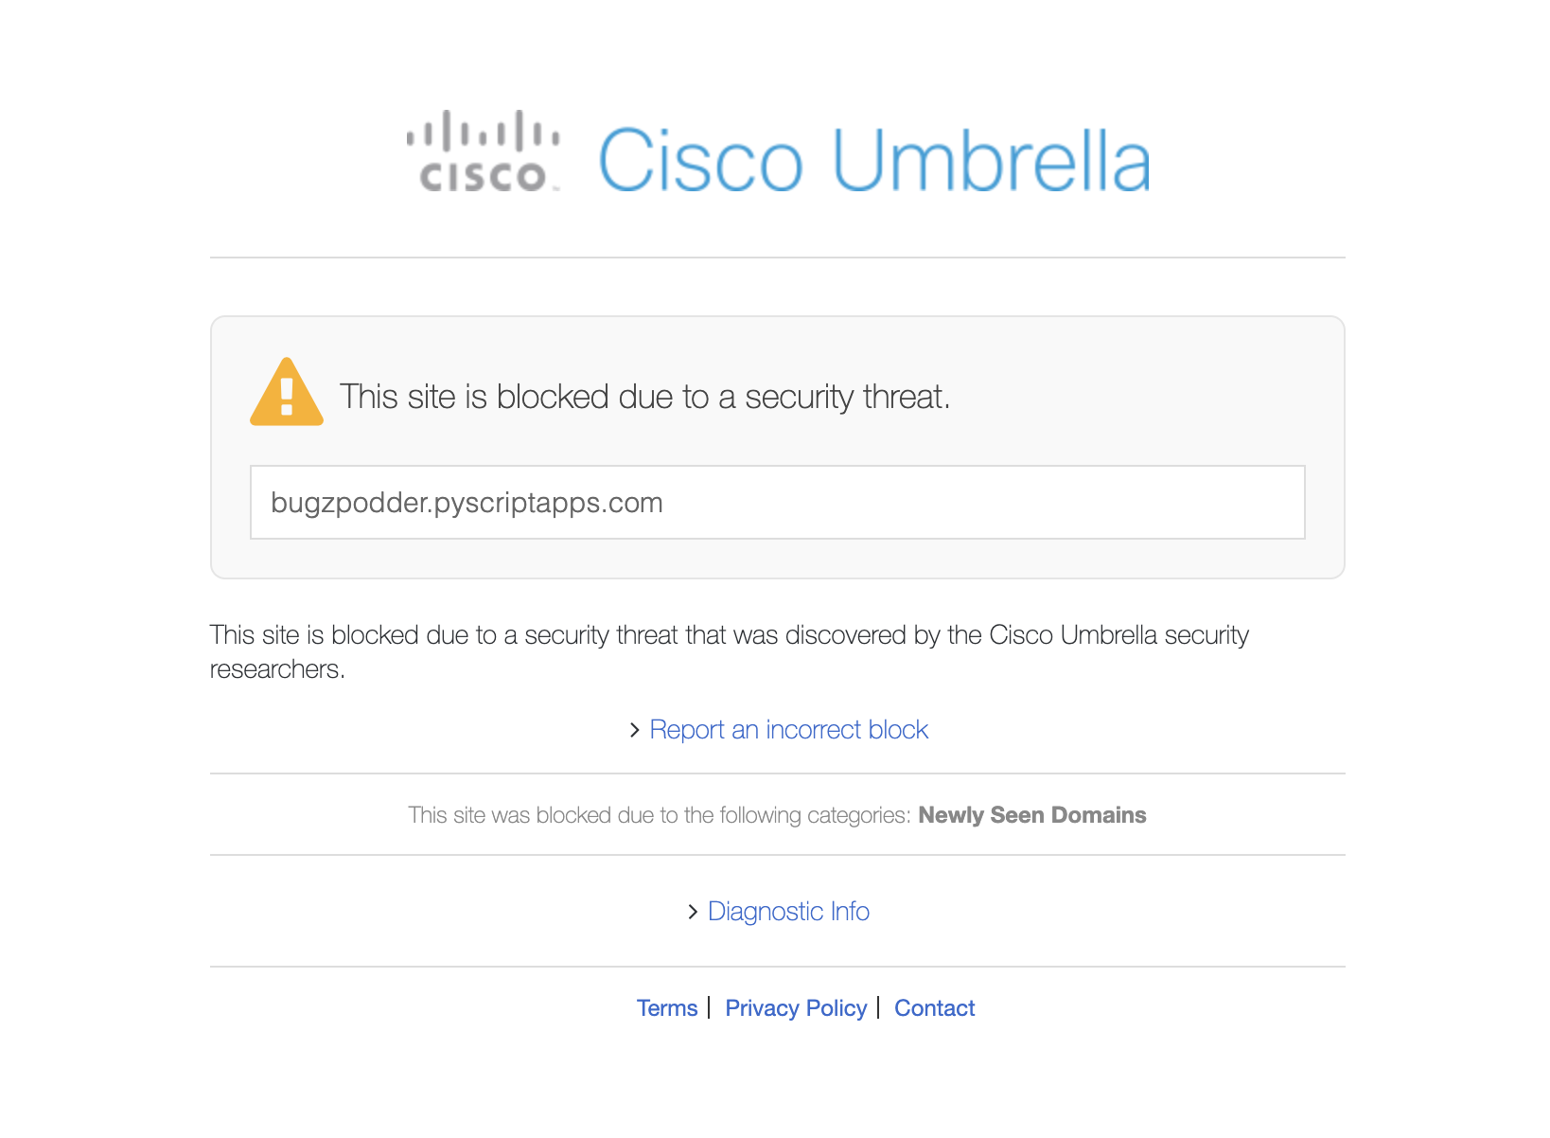Click the word 'researchers.' in the description
The width and height of the screenshot is (1550, 1138).
coord(277,669)
